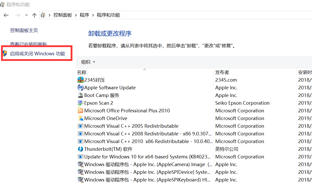Click the 程序 breadcrumb item

(x=84, y=15)
